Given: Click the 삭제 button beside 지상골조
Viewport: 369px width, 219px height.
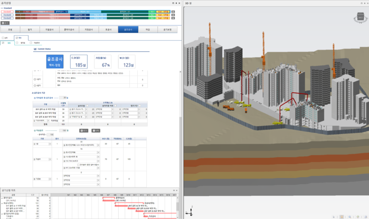Looking at the screenshot, I should pos(96,130).
